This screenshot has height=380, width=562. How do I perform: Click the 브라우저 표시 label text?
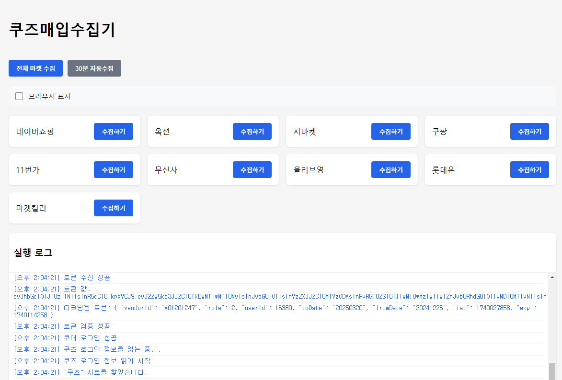49,96
